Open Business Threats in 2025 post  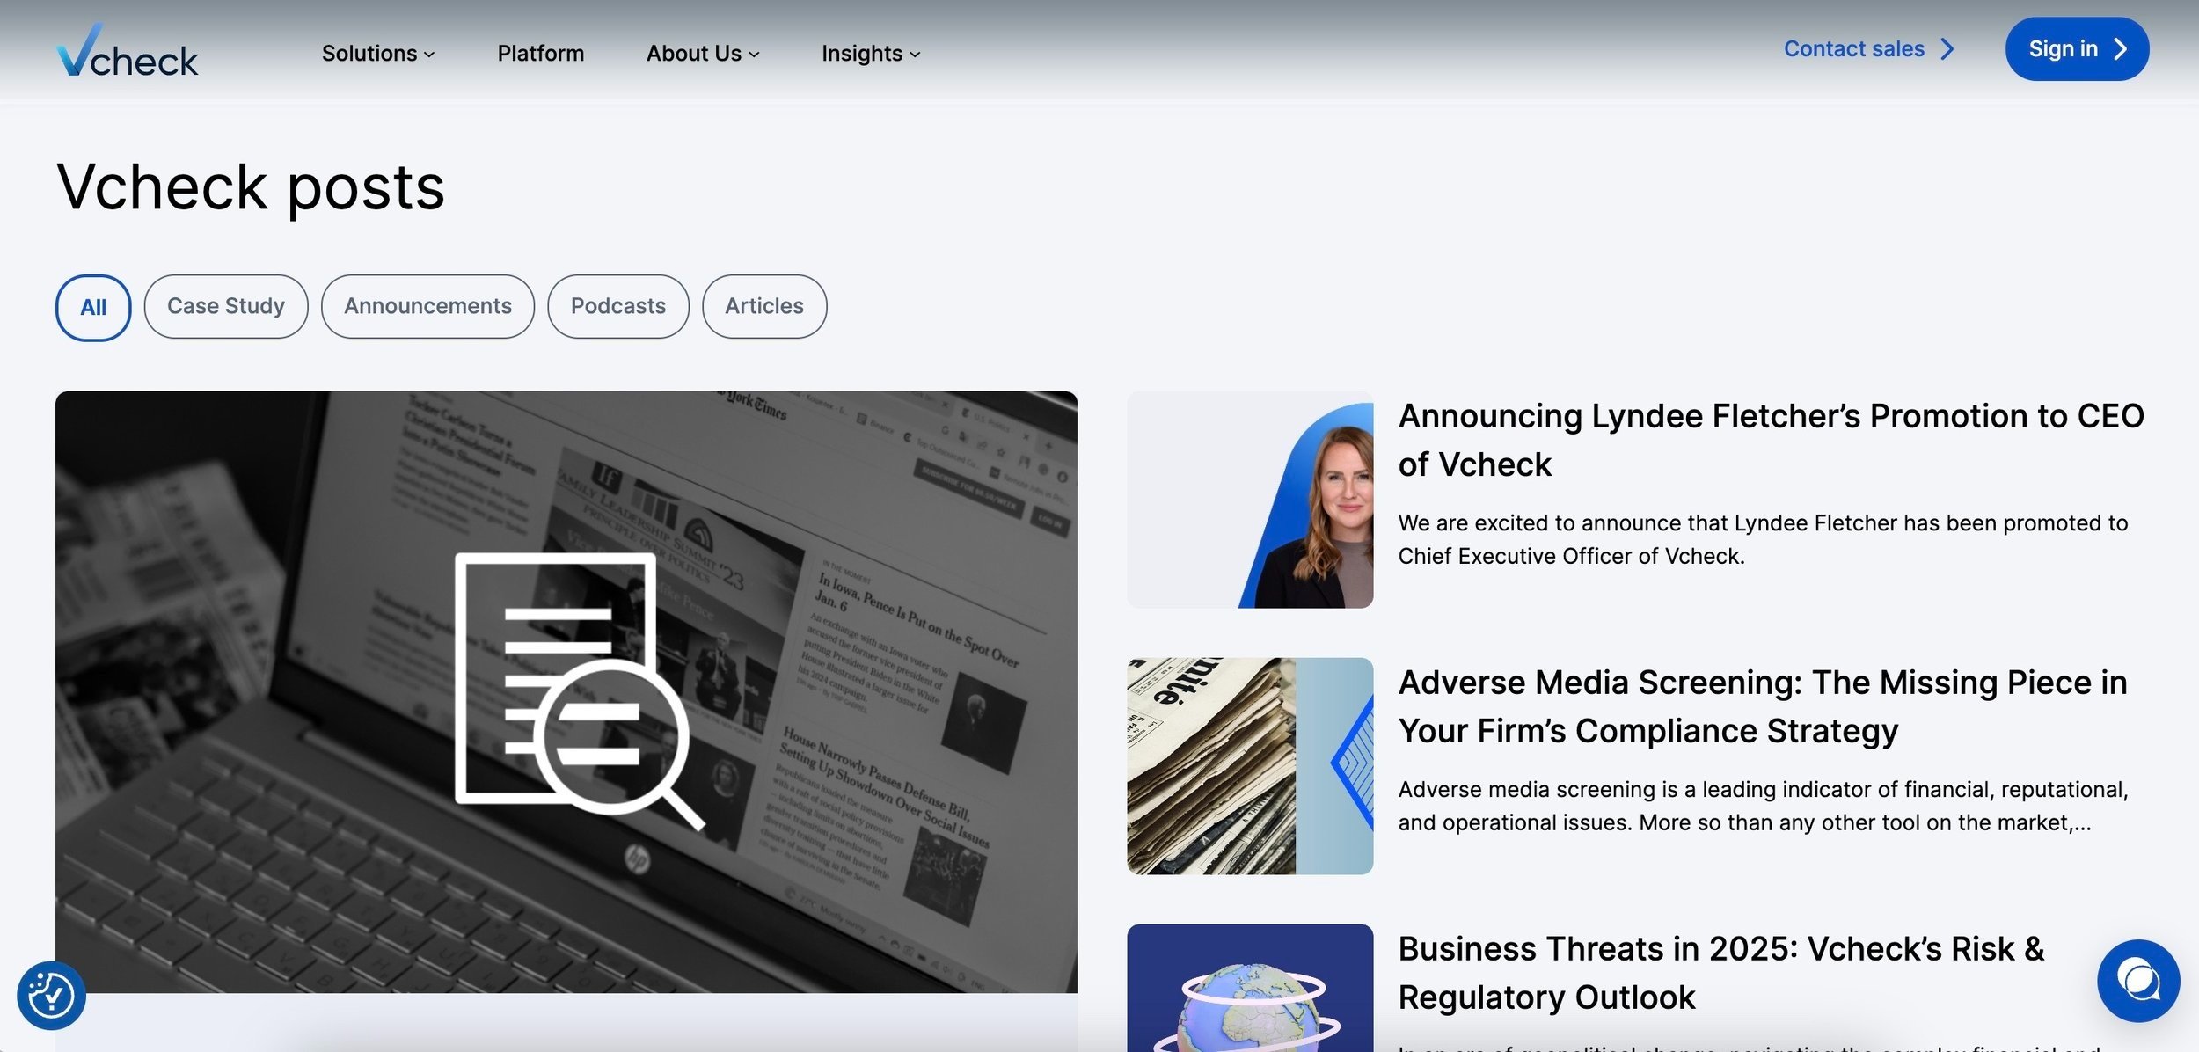[1720, 972]
